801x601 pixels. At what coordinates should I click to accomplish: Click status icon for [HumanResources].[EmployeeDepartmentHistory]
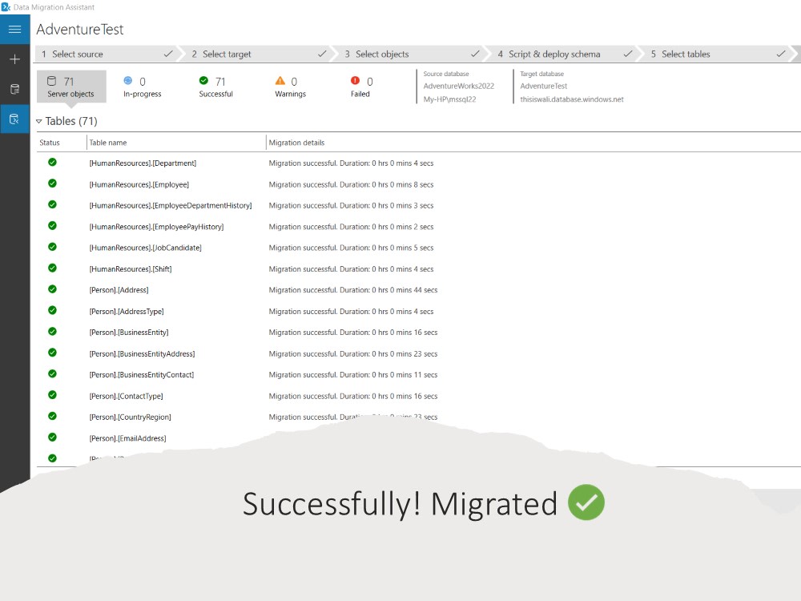point(52,204)
